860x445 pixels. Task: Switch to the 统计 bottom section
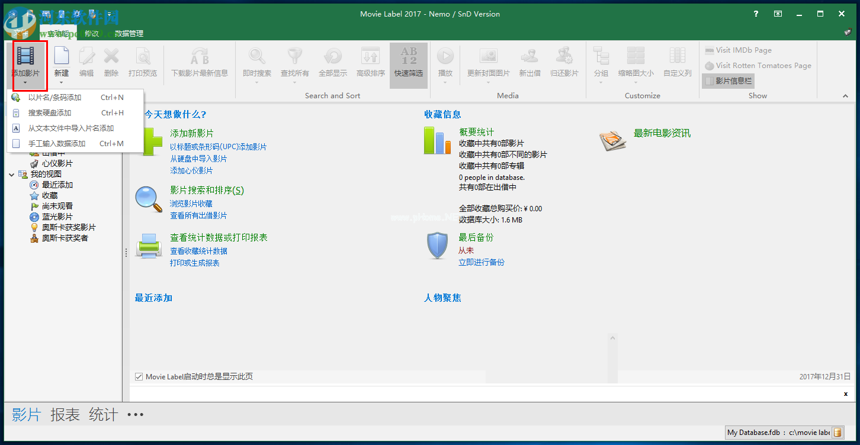click(x=104, y=415)
